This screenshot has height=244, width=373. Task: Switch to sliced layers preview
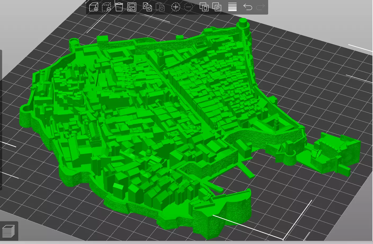tap(8, 231)
